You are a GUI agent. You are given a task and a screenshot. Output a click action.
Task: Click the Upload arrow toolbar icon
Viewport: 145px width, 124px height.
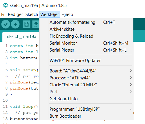point(15,24)
